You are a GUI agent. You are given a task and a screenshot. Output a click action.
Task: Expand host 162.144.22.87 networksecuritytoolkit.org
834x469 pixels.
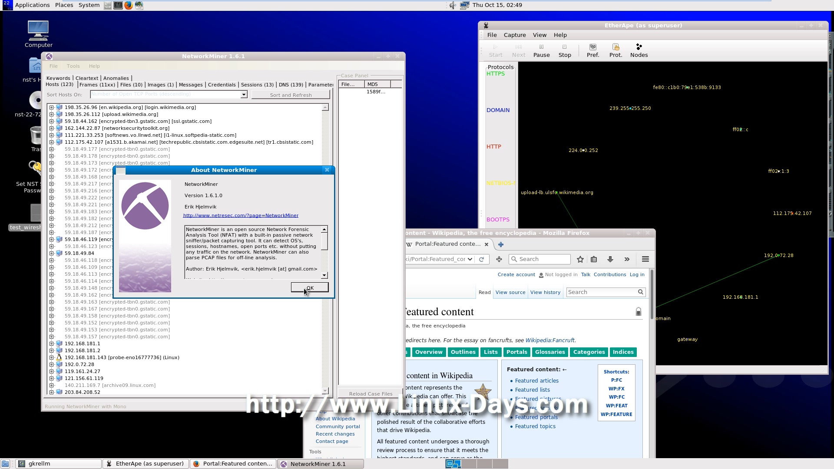[x=51, y=128]
